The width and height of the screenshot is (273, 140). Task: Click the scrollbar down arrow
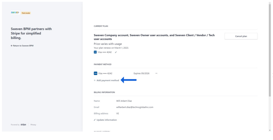(270, 130)
